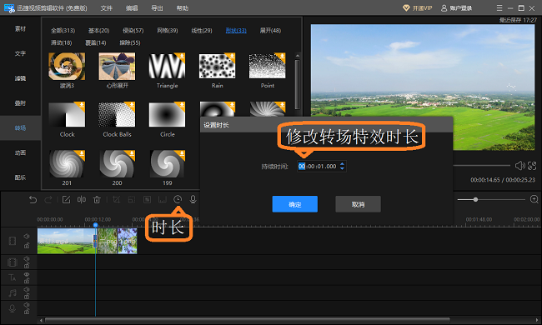542x325 pixels.
Task: Lock the text track
Action: click(27, 281)
